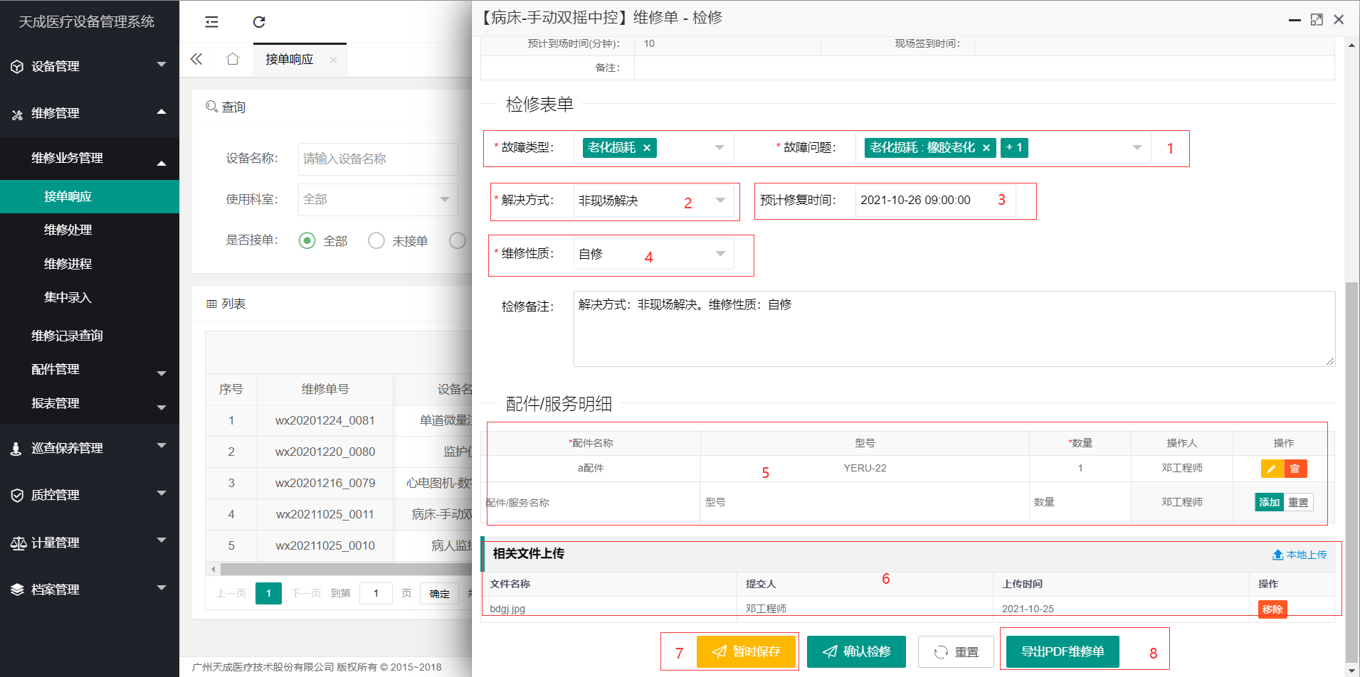Open 接单响应 in sidebar
The image size is (1360, 677).
pos(90,196)
